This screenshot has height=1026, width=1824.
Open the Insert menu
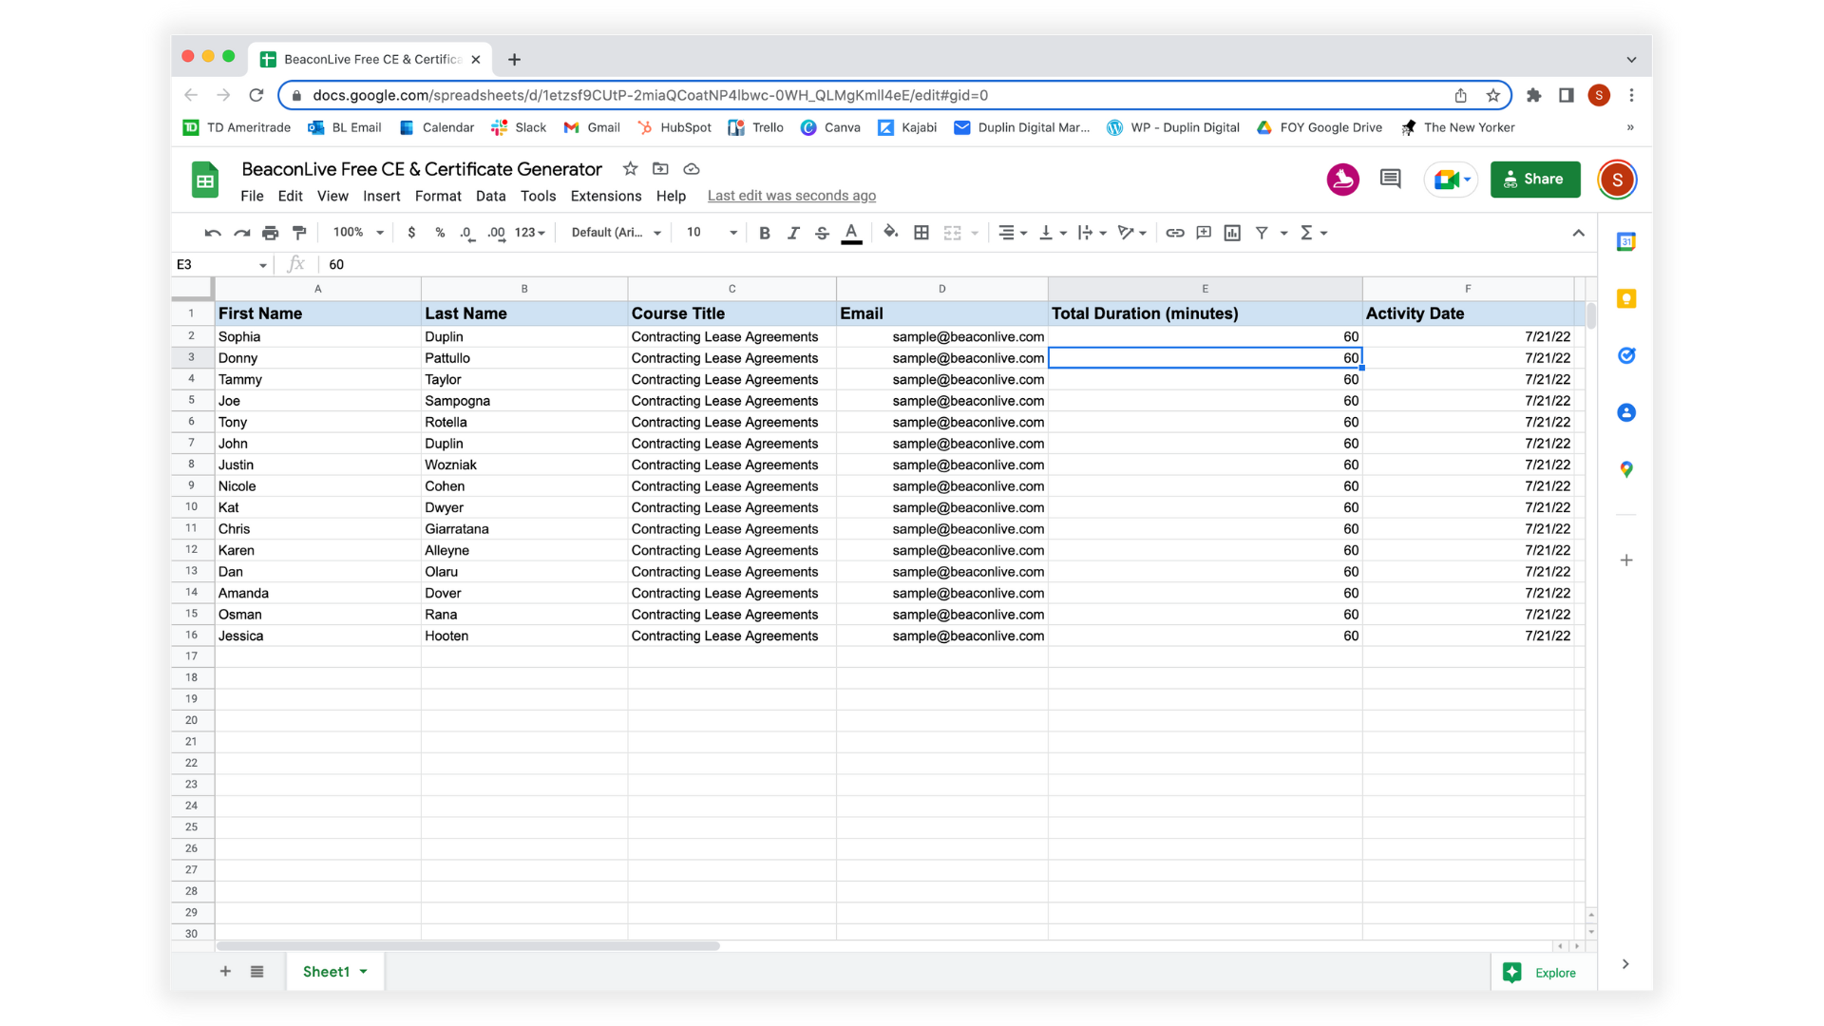point(381,196)
